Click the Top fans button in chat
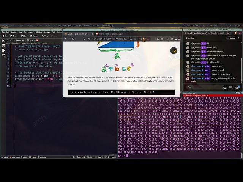The image size is (243, 182). 231,38
